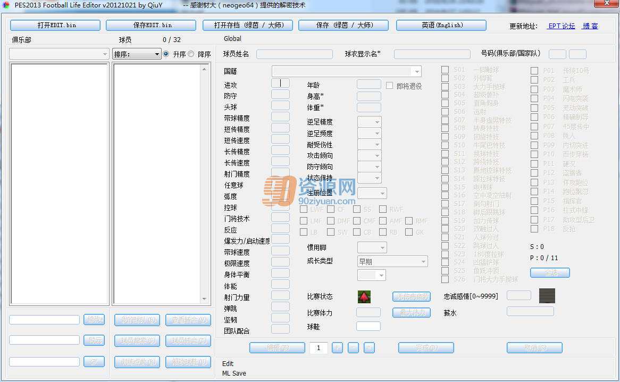Click the 解锁球鞋(U) button
Viewport: 620px width, 382px height.
[188, 361]
